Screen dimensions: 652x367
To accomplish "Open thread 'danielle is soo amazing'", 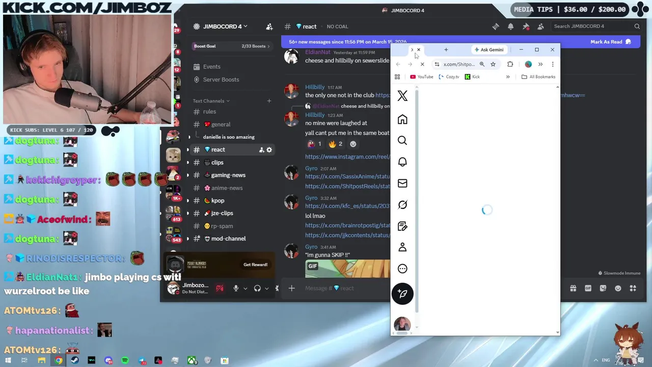I will click(x=229, y=137).
